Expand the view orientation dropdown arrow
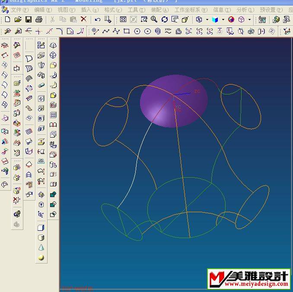The image size is (293, 292). pos(207,19)
